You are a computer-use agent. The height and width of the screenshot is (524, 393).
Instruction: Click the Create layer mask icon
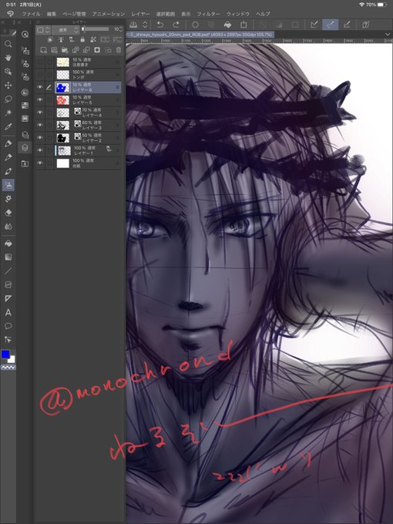(97, 50)
